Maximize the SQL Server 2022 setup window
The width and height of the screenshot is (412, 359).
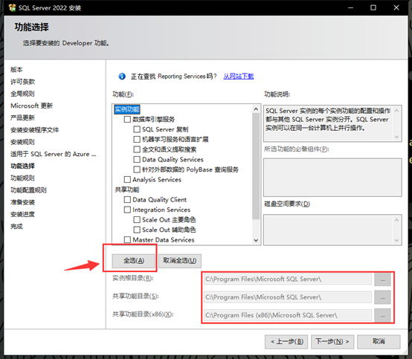pos(373,7)
